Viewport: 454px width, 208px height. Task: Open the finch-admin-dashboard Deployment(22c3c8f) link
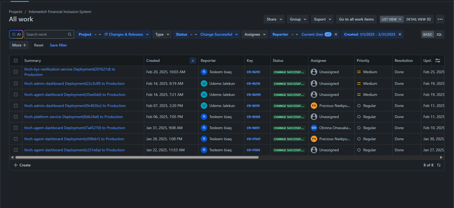[x=74, y=83]
